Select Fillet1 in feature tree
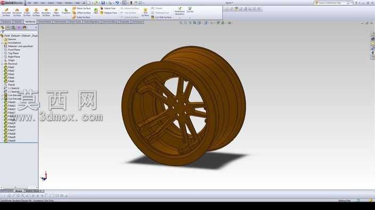 click(11, 67)
